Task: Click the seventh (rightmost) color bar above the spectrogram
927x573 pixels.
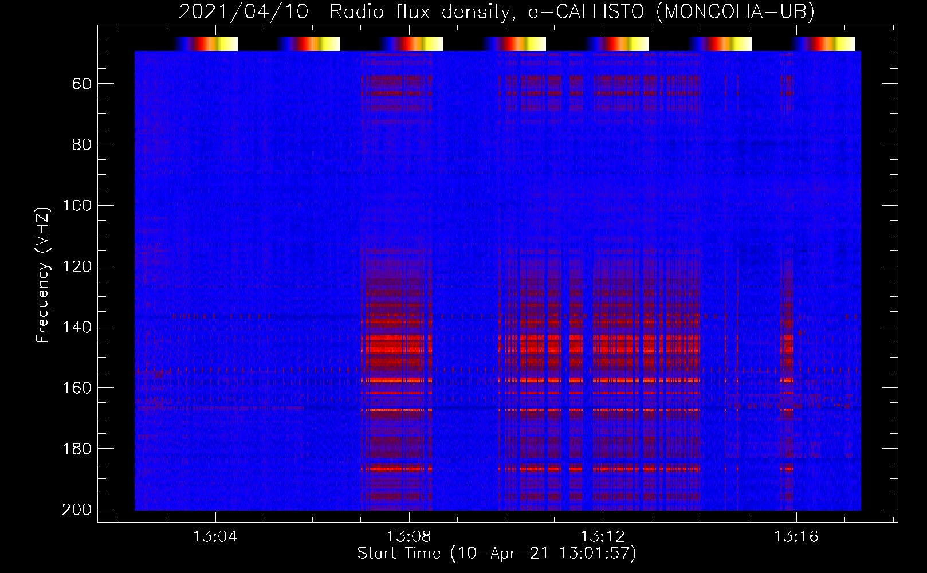Action: (x=823, y=44)
